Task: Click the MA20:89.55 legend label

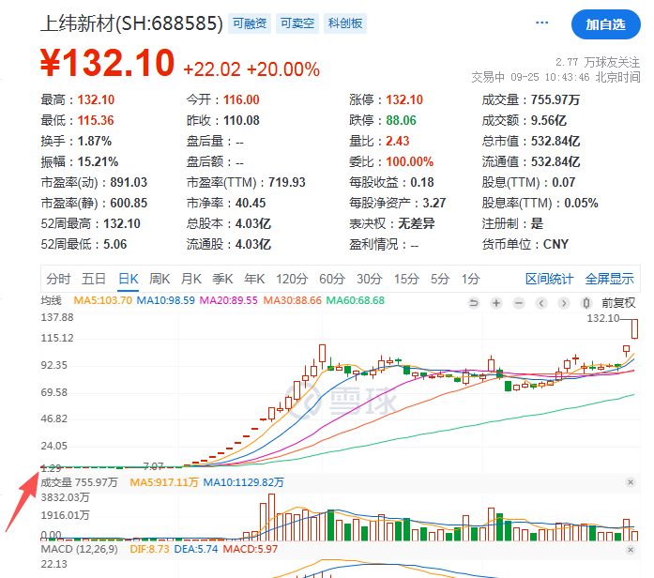Action: pyautogui.click(x=229, y=300)
